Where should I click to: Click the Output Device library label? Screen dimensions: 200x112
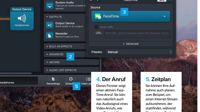tap(65, 23)
